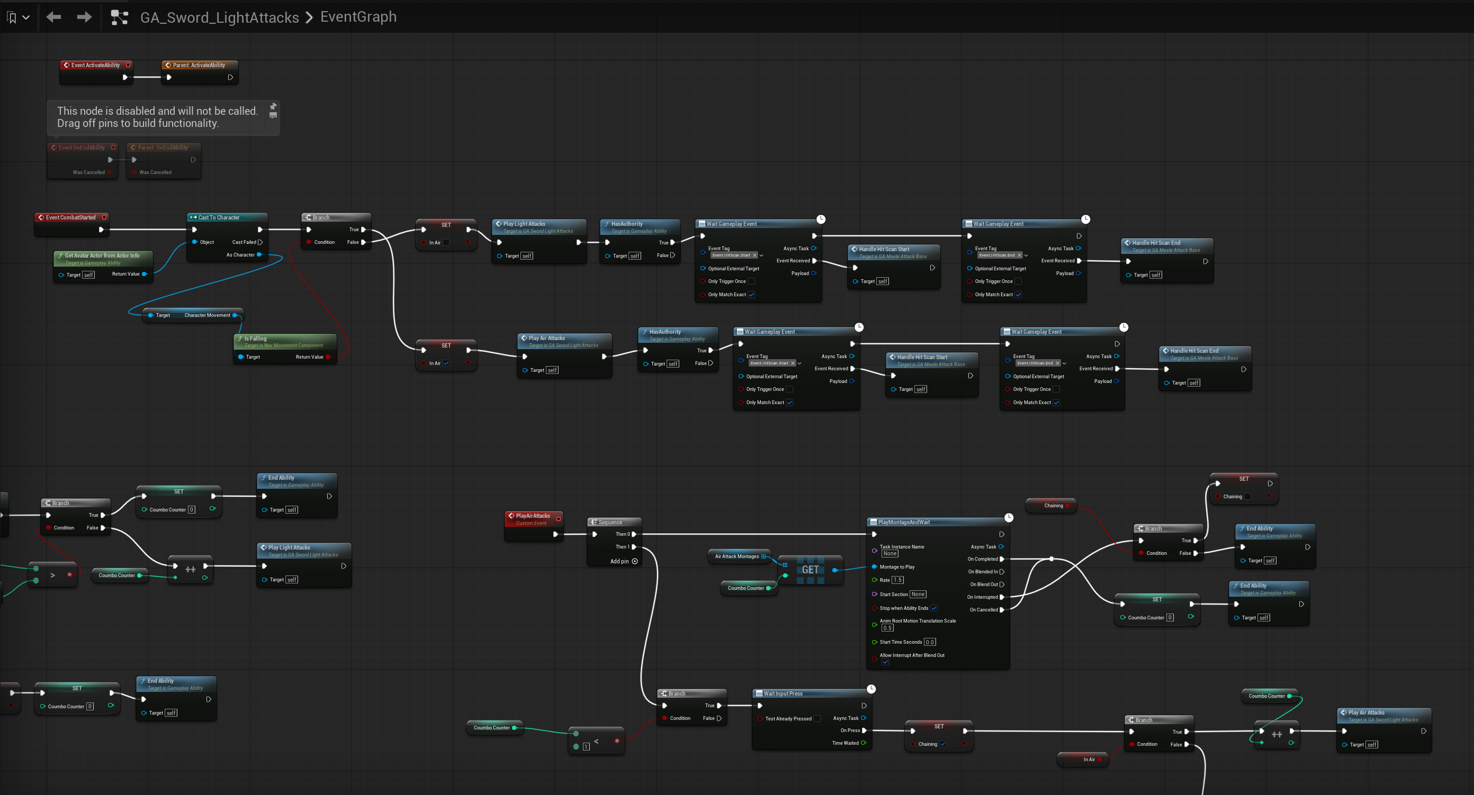This screenshot has width=1474, height=795.
Task: Clear the Event.HitScan.Start tag in Play Light Attacks chain
Action: tap(755, 255)
